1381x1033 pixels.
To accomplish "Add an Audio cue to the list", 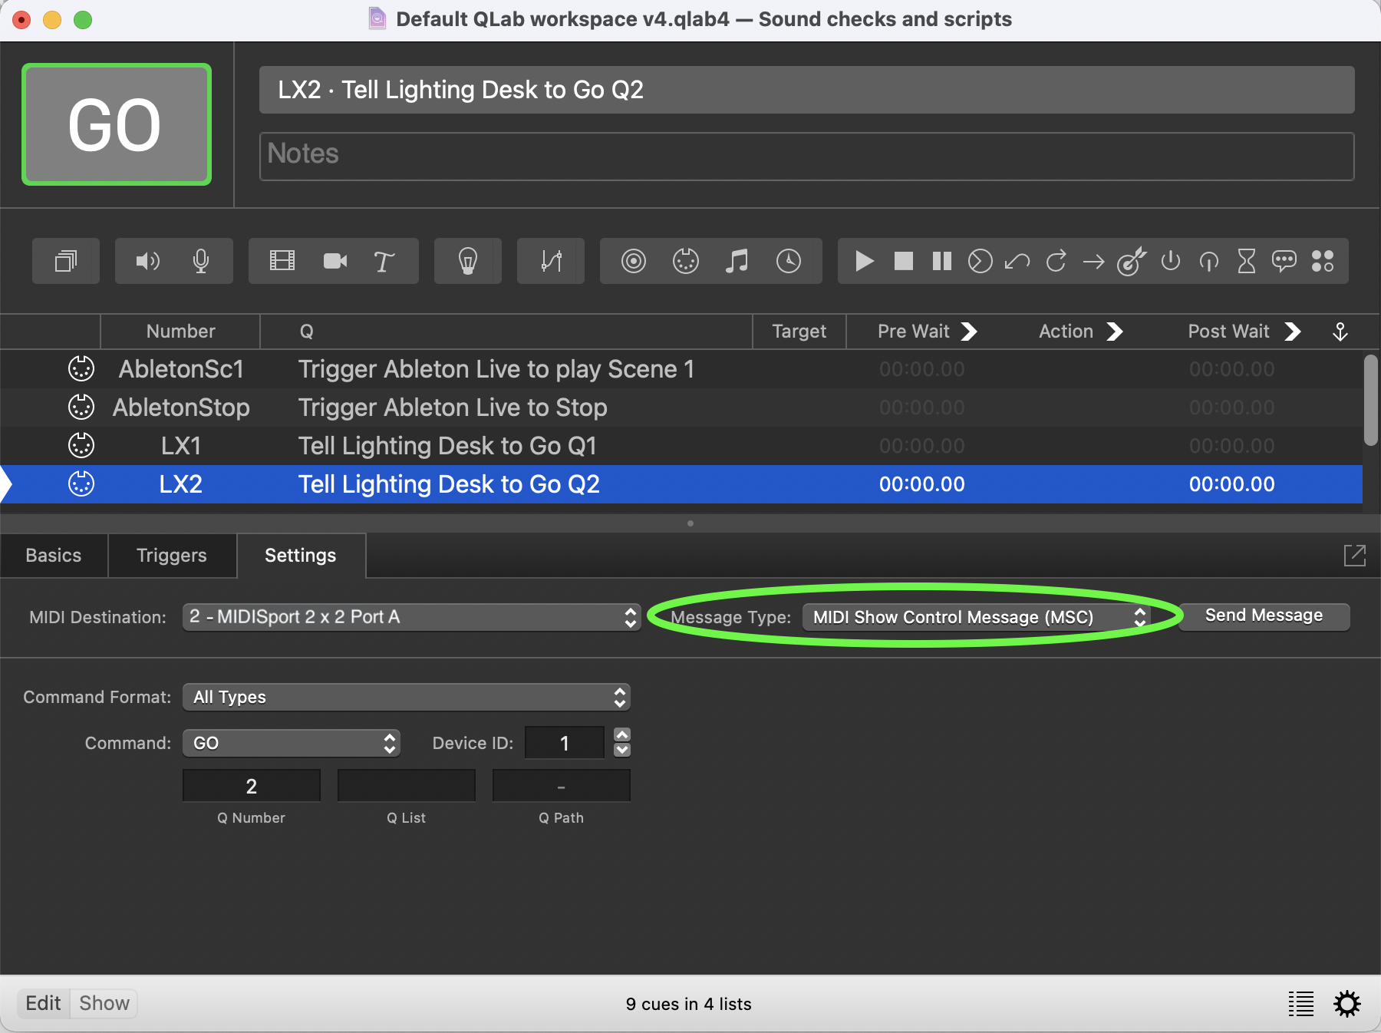I will point(147,261).
